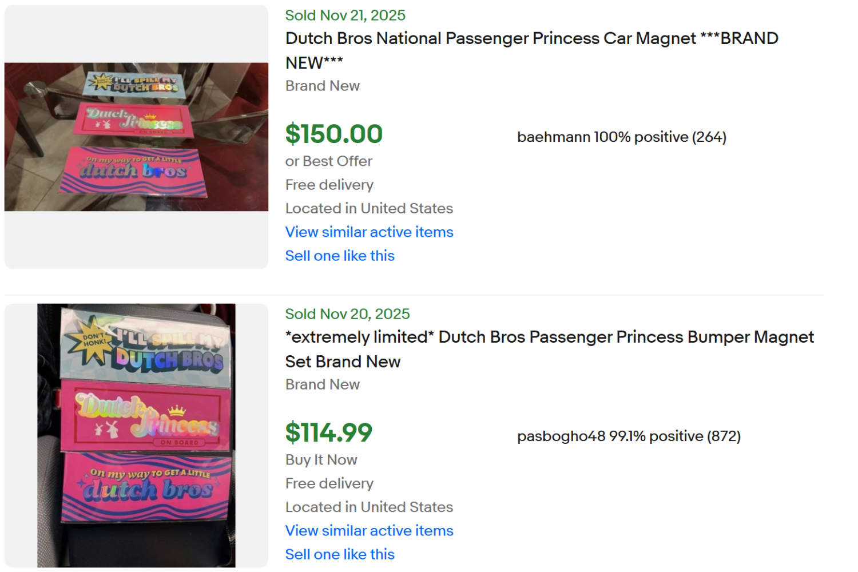The height and width of the screenshot is (572, 858).
Task: Click the $150.00 sold price
Action: click(x=334, y=134)
